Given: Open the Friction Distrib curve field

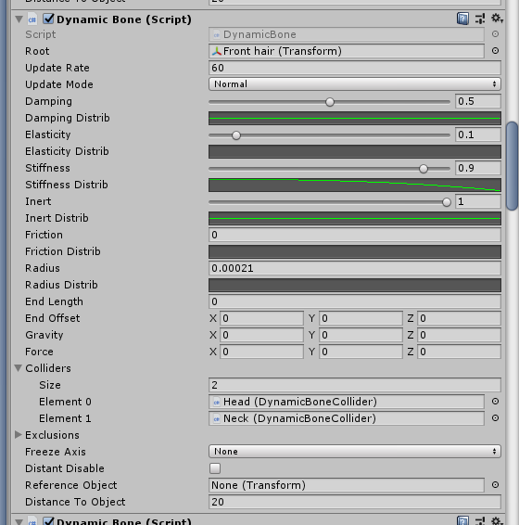Looking at the screenshot, I should pyautogui.click(x=355, y=251).
